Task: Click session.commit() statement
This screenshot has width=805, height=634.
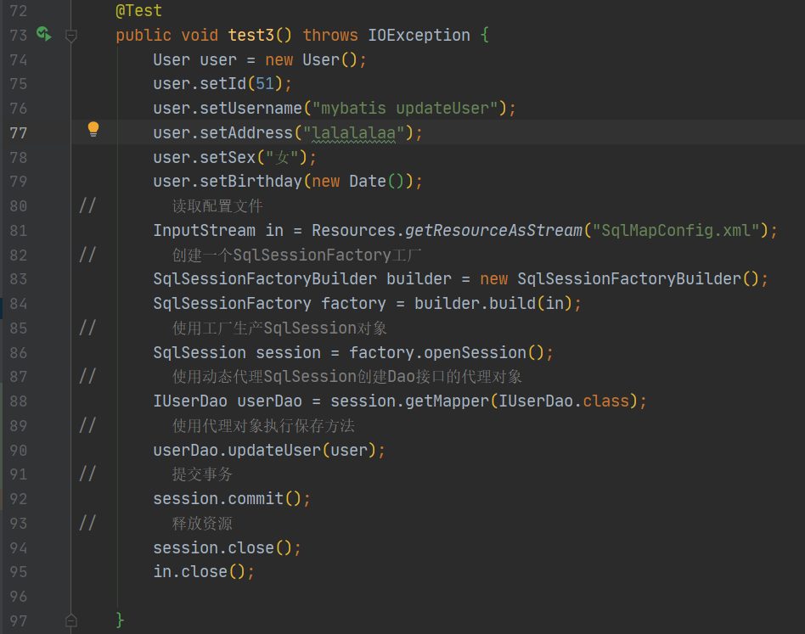Action: point(232,499)
